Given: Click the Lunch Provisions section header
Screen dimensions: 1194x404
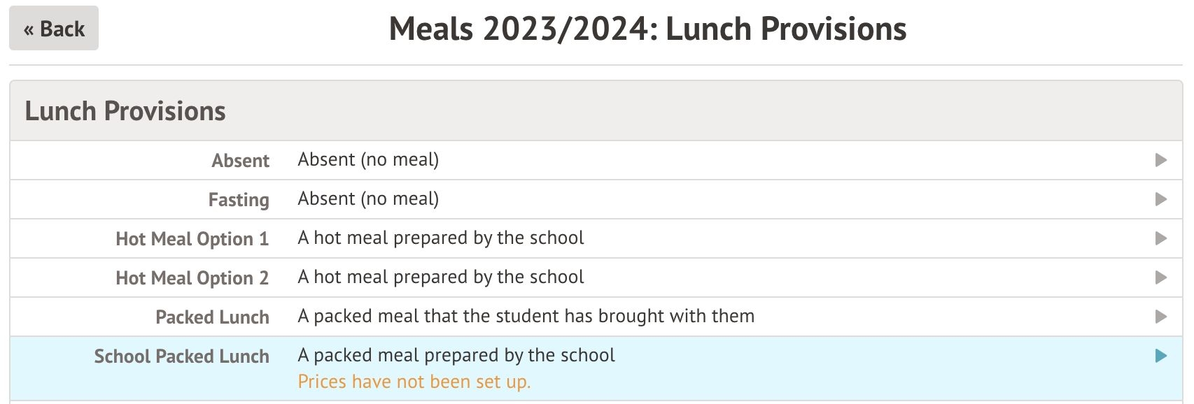Looking at the screenshot, I should 125,111.
